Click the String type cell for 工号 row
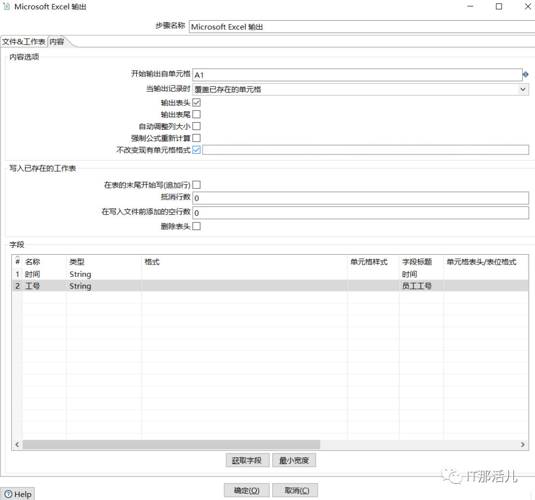 (104, 286)
